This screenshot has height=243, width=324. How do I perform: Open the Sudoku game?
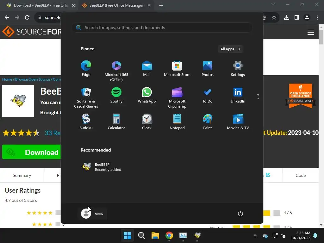pyautogui.click(x=86, y=122)
